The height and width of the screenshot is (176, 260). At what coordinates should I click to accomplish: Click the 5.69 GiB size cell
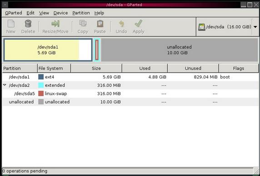click(112, 77)
